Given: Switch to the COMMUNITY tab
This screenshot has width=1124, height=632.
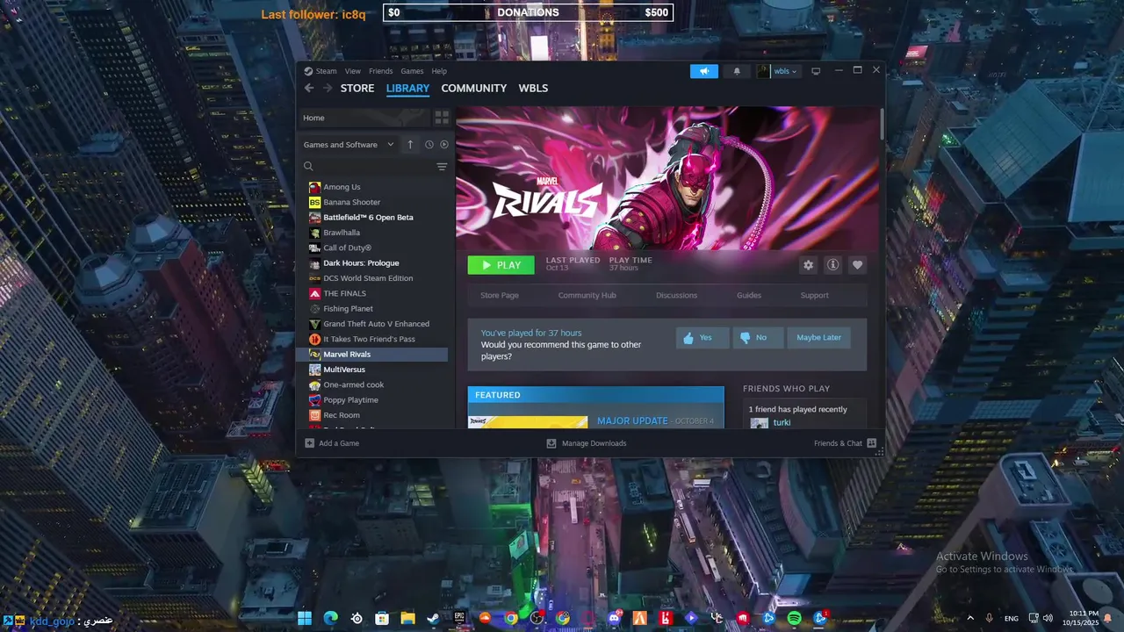Looking at the screenshot, I should tap(474, 89).
